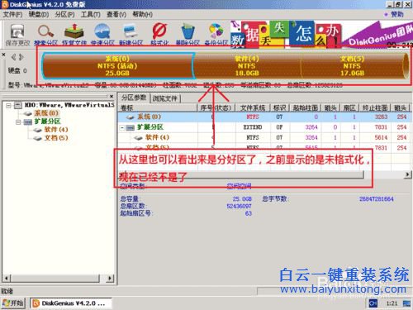This screenshot has width=413, height=310.
Task: Select 扩展分区 in the left tree
Action: click(x=47, y=122)
